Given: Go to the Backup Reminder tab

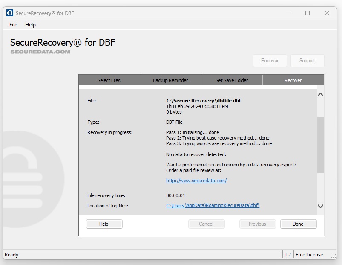Looking at the screenshot, I should pyautogui.click(x=170, y=80).
